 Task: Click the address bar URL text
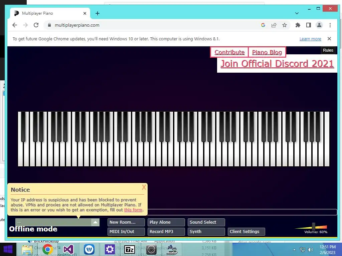point(77,25)
